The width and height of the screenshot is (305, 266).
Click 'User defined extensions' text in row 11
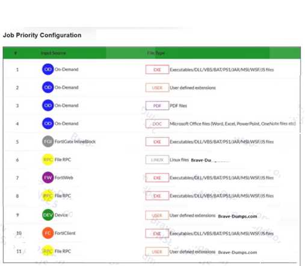(x=193, y=252)
